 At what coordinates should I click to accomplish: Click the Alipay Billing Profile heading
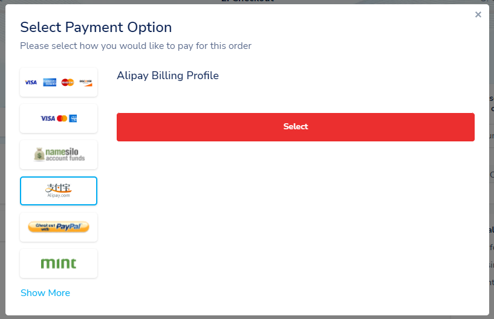click(x=167, y=76)
